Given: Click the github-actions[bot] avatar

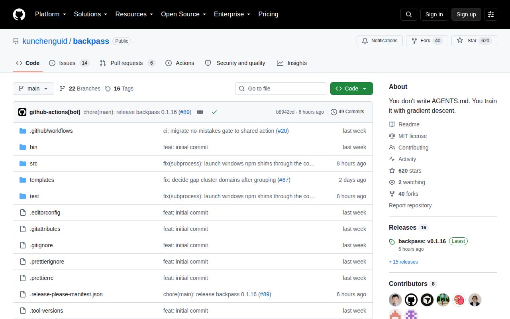Looking at the screenshot, I should point(22,112).
